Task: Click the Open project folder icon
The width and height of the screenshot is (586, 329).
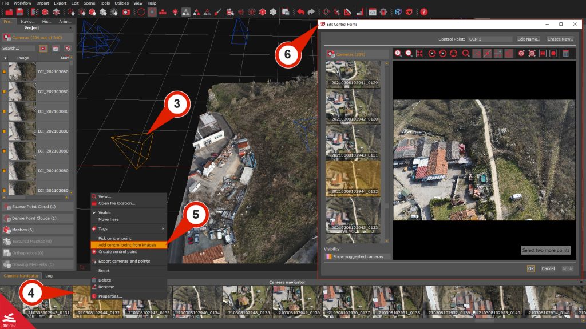Action: tap(9, 12)
